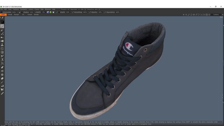224x126 pixels.
Task: Click the green sphere icon in top bar
Action: (x=51, y=12)
